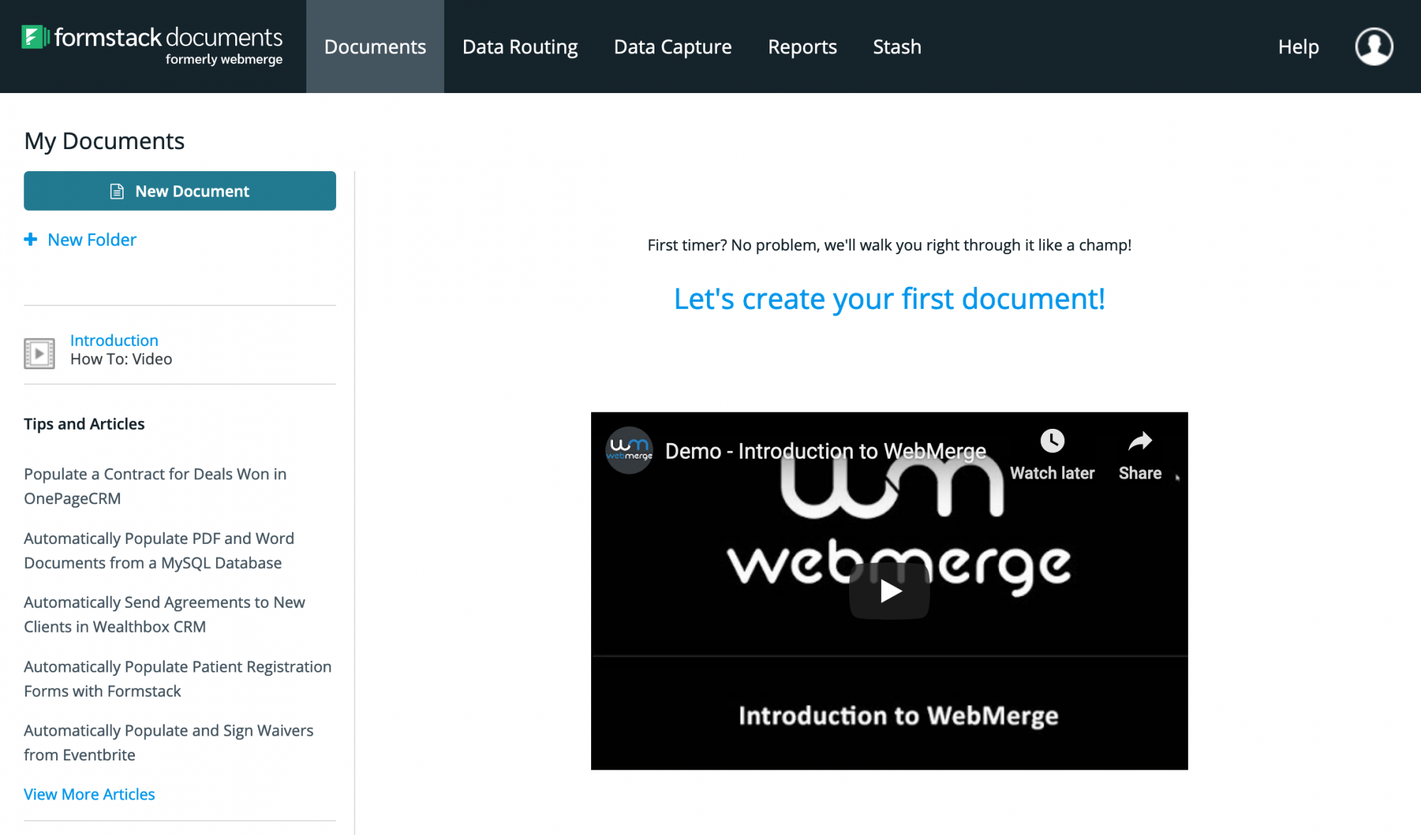
Task: Click the WebMerge channel logo in video
Action: pyautogui.click(x=629, y=450)
